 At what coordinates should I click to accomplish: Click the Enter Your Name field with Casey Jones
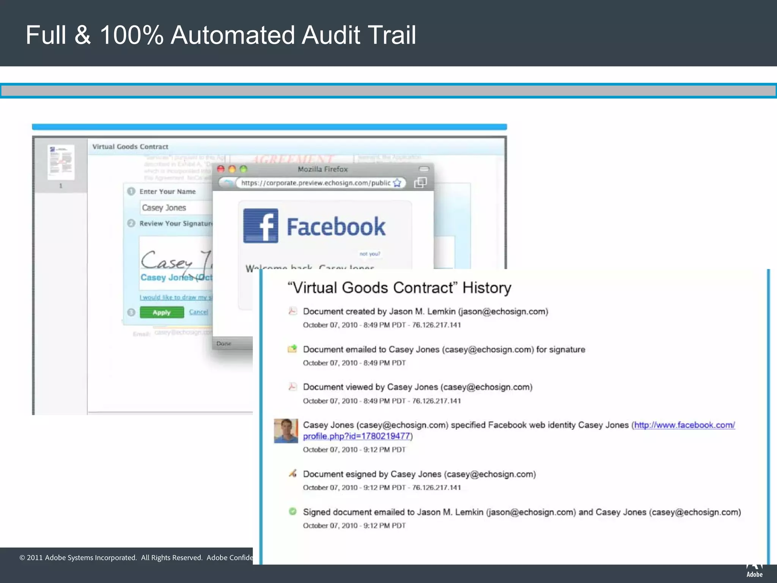point(176,208)
